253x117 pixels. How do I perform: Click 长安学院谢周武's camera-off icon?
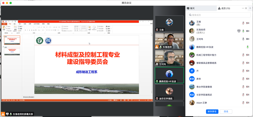248,95
